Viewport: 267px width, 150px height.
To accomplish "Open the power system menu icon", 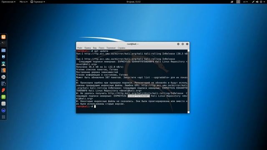I will [x=262, y=2].
